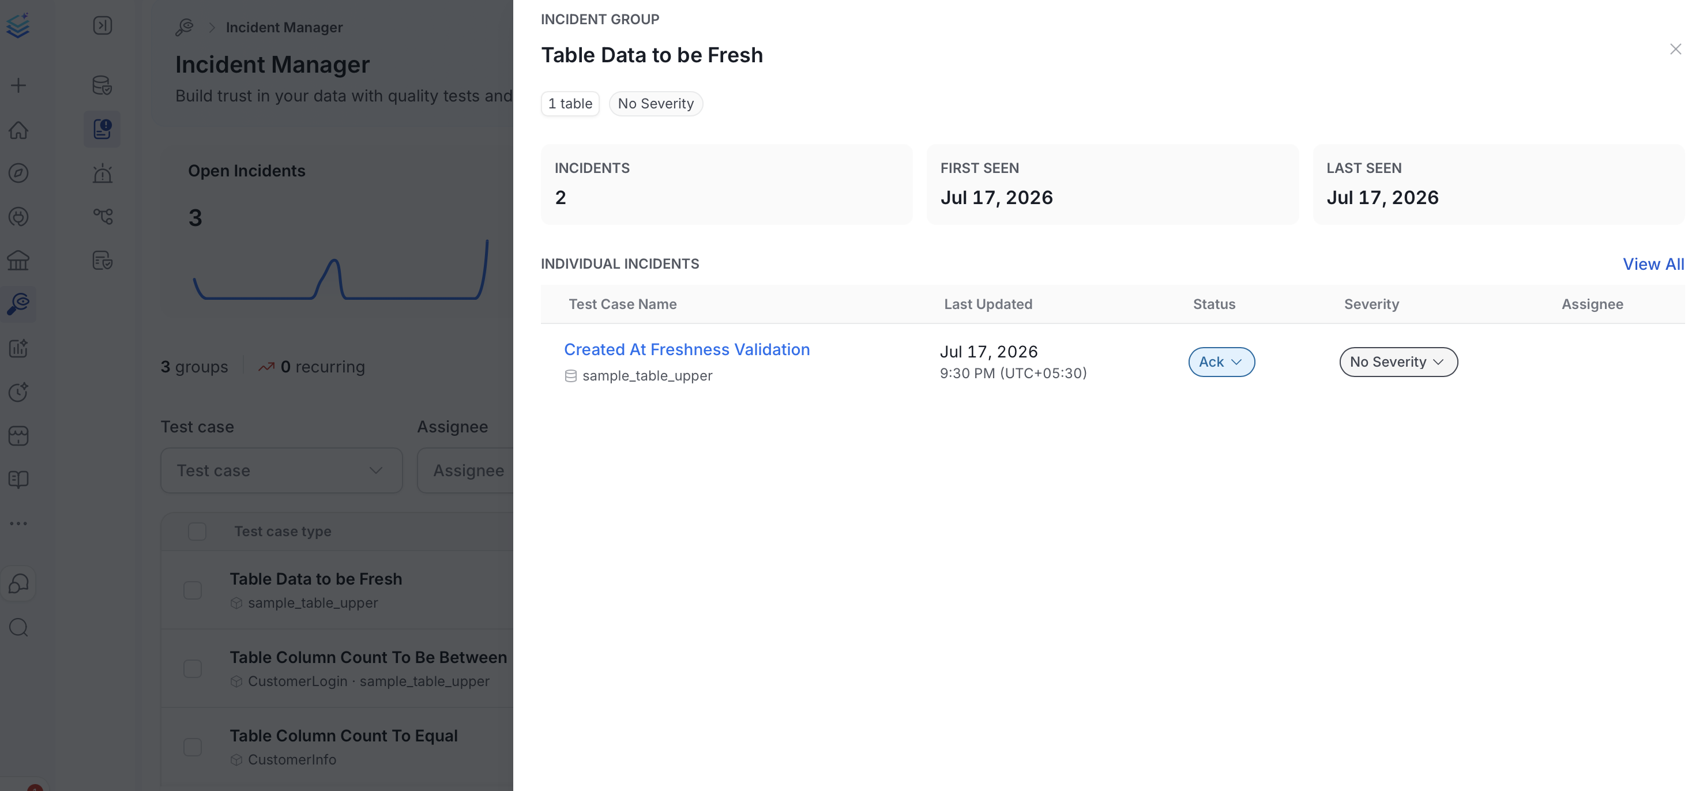Screen dimensions: 1707x791
Task: Open the scheduled clock icon in sidebar
Action: coord(18,391)
